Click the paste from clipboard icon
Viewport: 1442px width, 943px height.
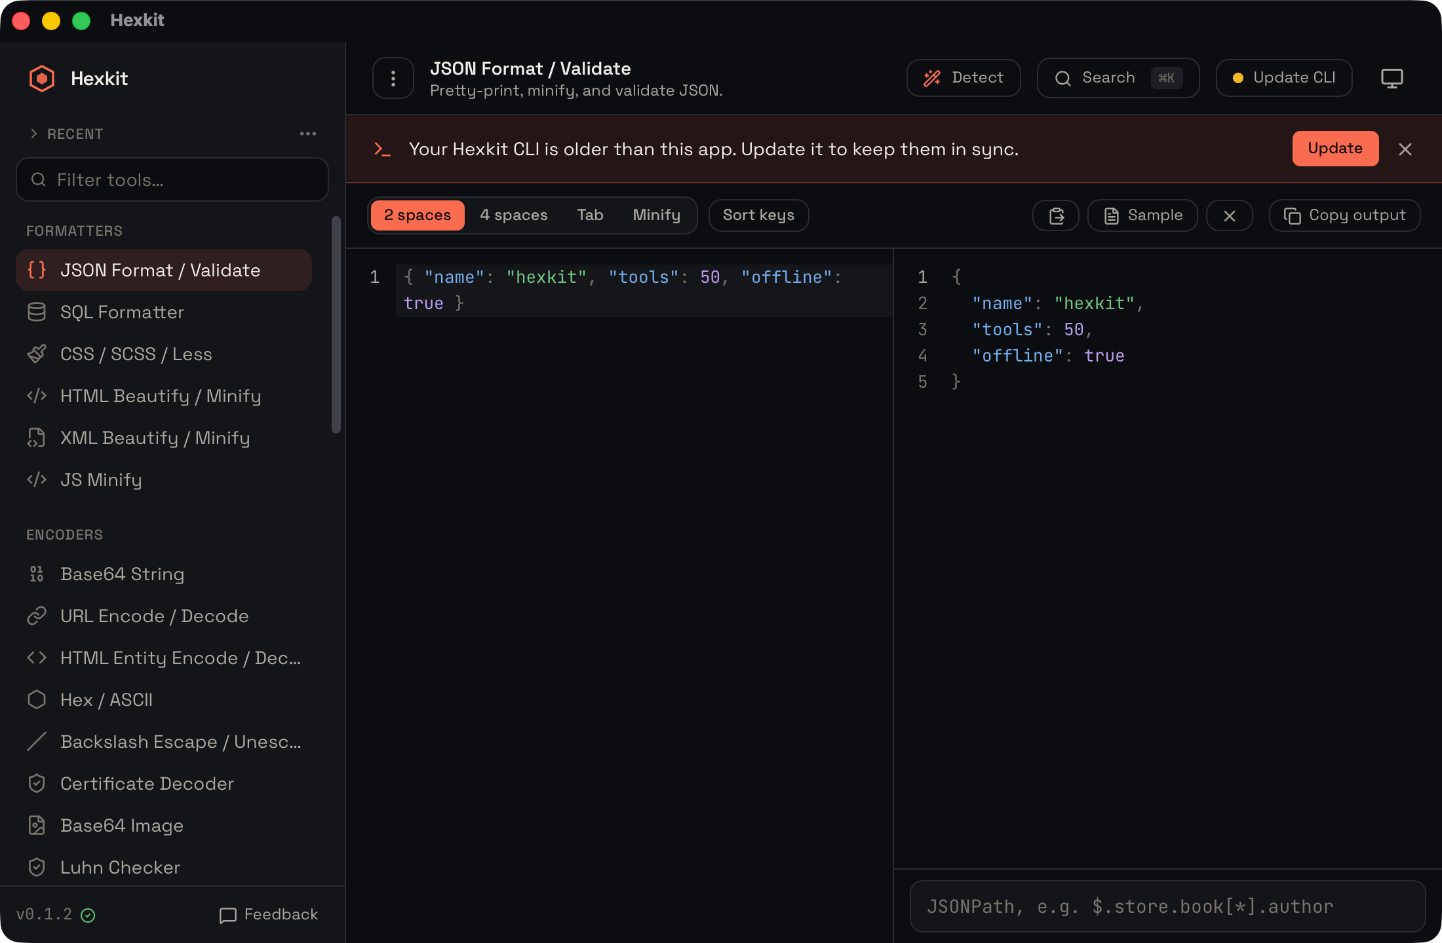tap(1056, 215)
